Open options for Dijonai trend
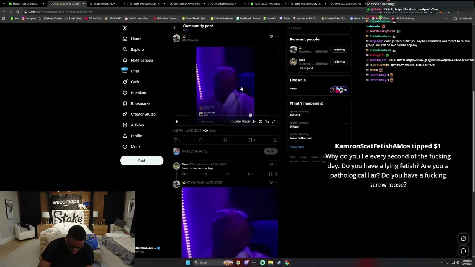 point(347,123)
